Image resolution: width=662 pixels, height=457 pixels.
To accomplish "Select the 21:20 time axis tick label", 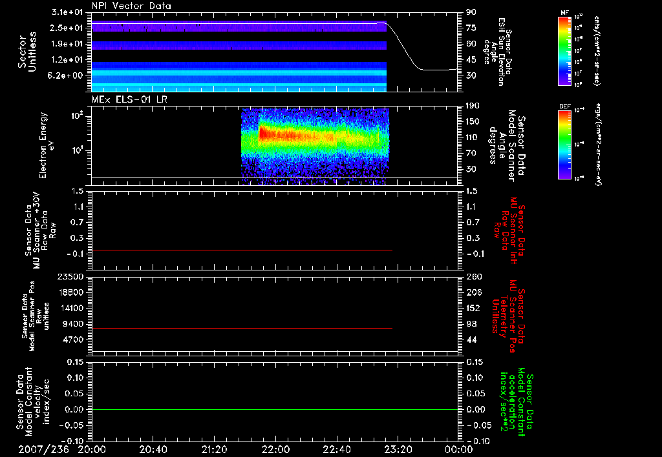I will 214,449.
